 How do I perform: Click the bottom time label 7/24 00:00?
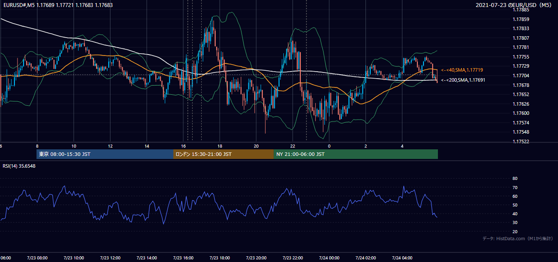tap(329, 258)
